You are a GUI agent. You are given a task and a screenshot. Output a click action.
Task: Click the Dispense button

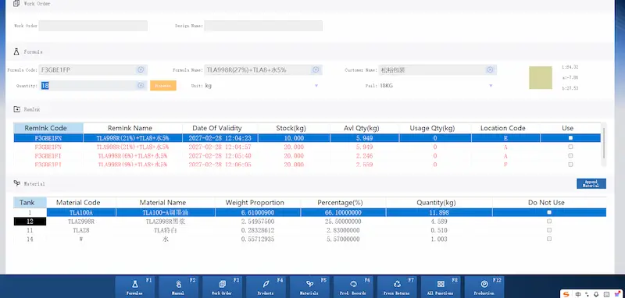pos(163,86)
